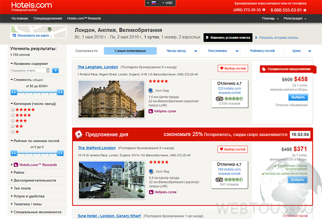Screen dimensions: 322x219
Task: Click the arrow icon before search history link
Action: pos(256,37)
